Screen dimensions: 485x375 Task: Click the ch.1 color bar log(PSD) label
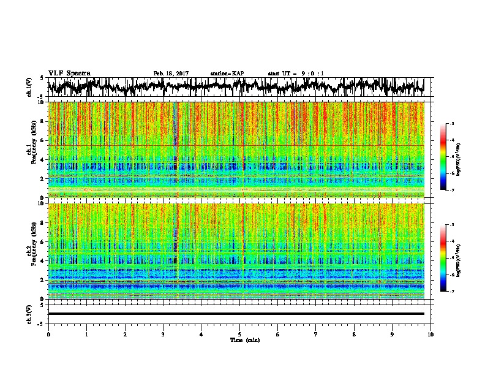click(x=459, y=160)
